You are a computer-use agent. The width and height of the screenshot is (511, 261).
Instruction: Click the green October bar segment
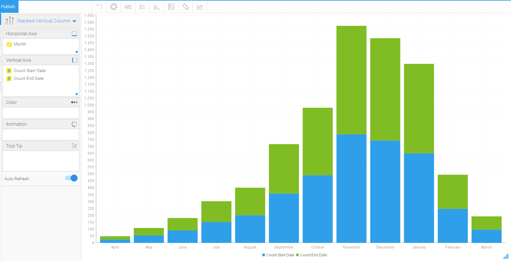click(x=318, y=142)
